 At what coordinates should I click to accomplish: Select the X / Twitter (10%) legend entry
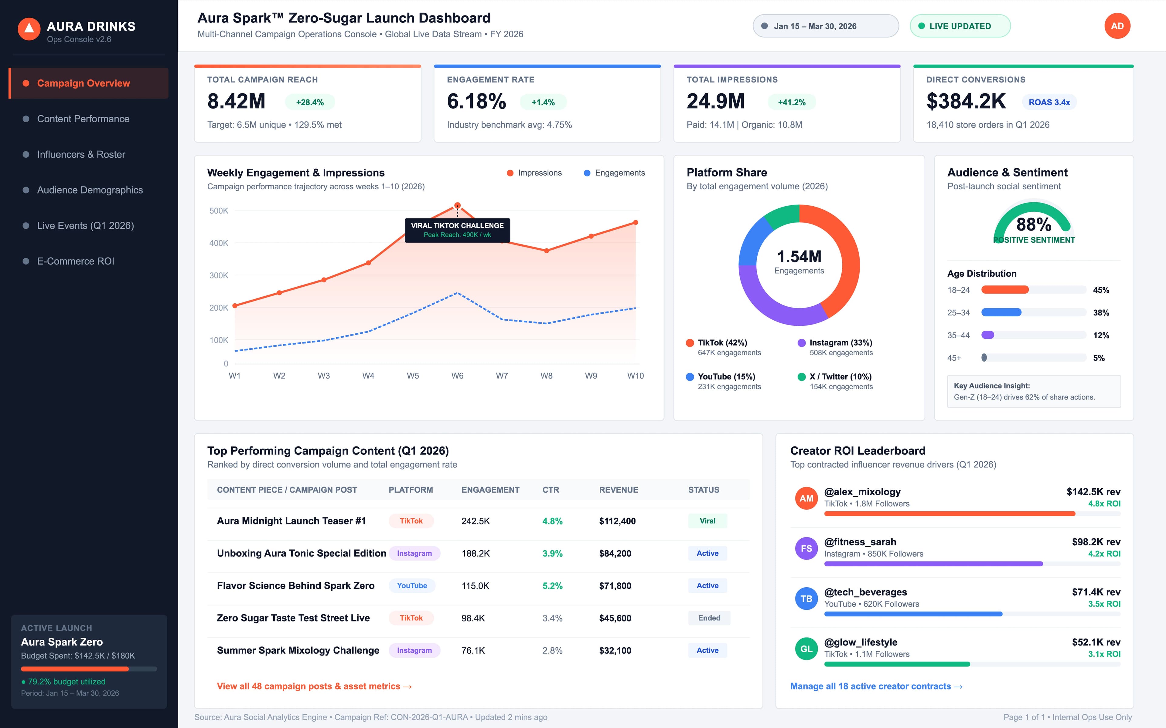[835, 381]
